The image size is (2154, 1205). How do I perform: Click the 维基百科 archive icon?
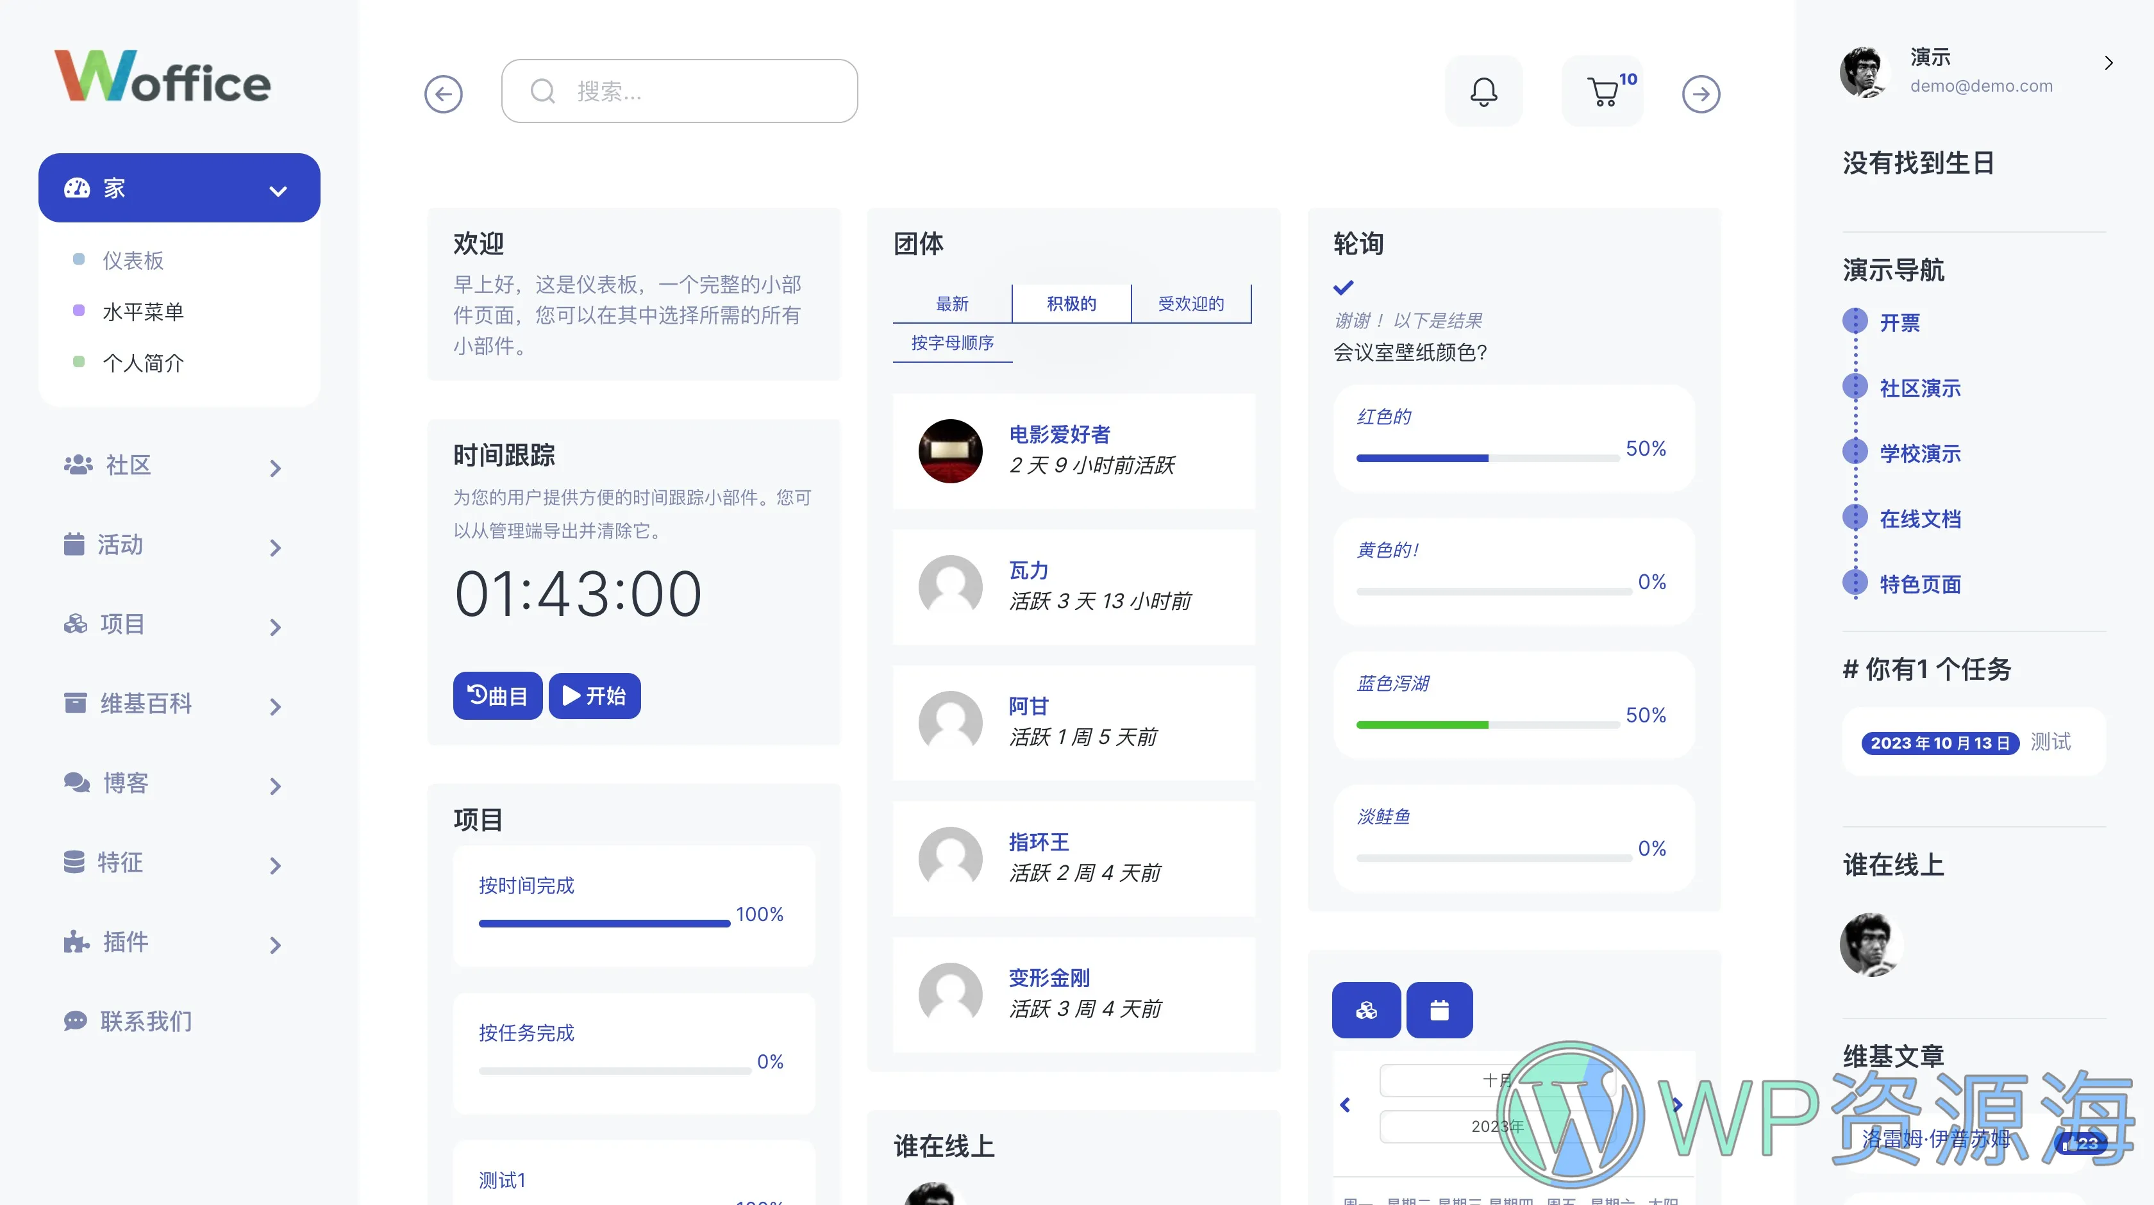pyautogui.click(x=75, y=702)
